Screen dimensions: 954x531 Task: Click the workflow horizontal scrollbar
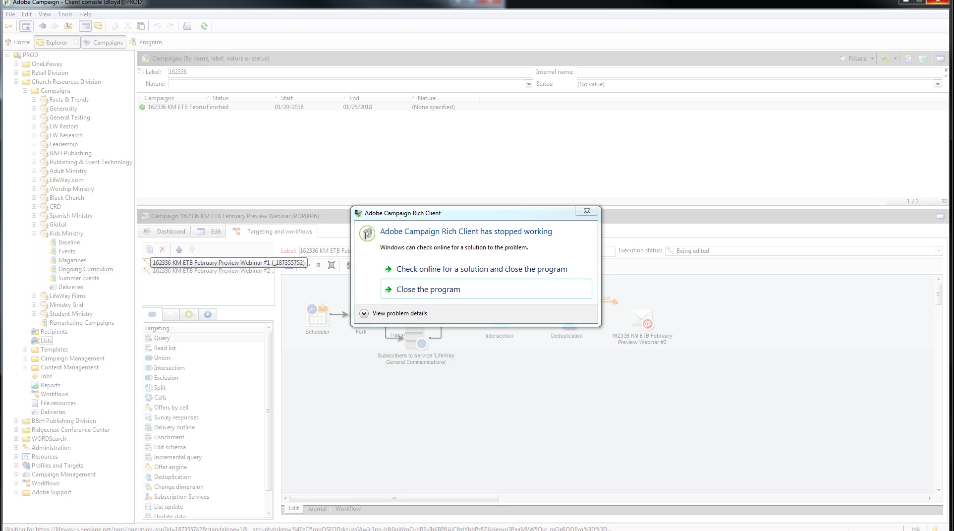click(x=394, y=498)
